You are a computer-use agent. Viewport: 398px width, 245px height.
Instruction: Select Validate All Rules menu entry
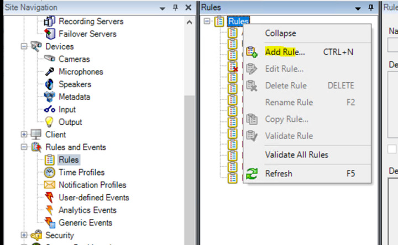click(296, 155)
